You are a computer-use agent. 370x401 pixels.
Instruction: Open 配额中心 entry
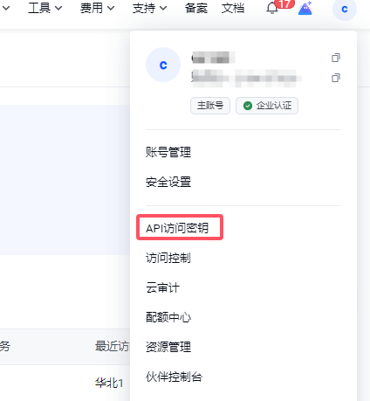pyautogui.click(x=168, y=317)
